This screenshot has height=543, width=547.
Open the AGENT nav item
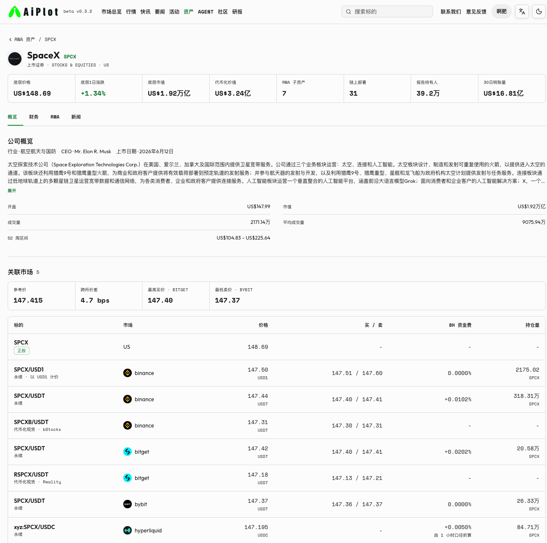(205, 12)
